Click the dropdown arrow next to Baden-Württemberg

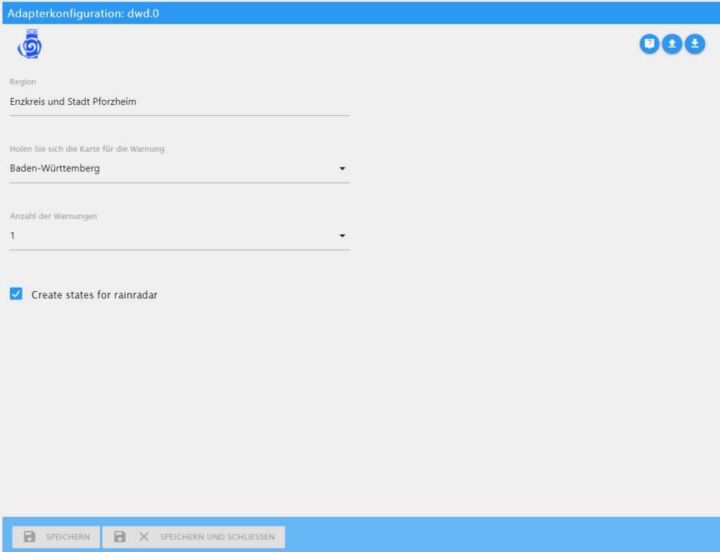(x=342, y=168)
